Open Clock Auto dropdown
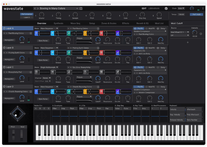Viewport: 207px width, 147px height. pyautogui.click(x=181, y=8)
